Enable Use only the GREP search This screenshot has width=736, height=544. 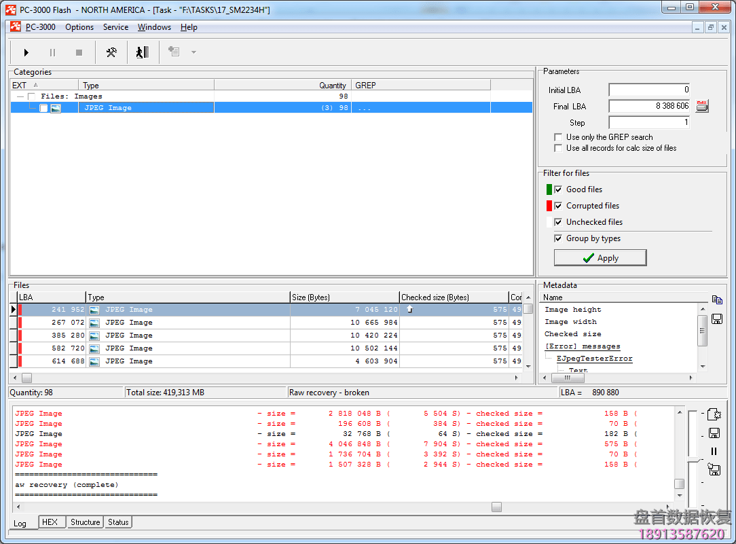click(559, 137)
